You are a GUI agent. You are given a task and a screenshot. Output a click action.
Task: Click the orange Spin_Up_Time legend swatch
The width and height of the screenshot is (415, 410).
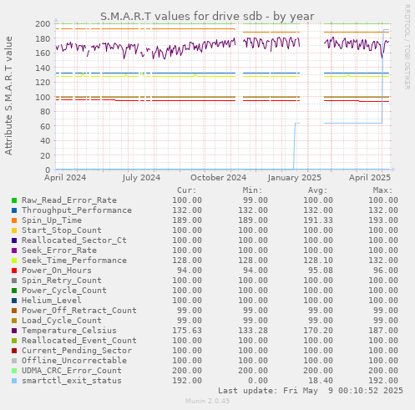(14, 220)
